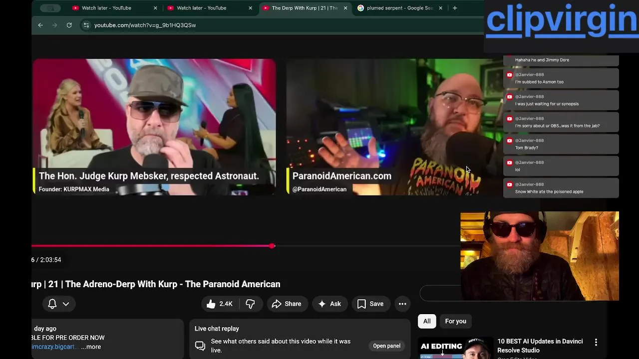Open the Share dialog

point(287,304)
